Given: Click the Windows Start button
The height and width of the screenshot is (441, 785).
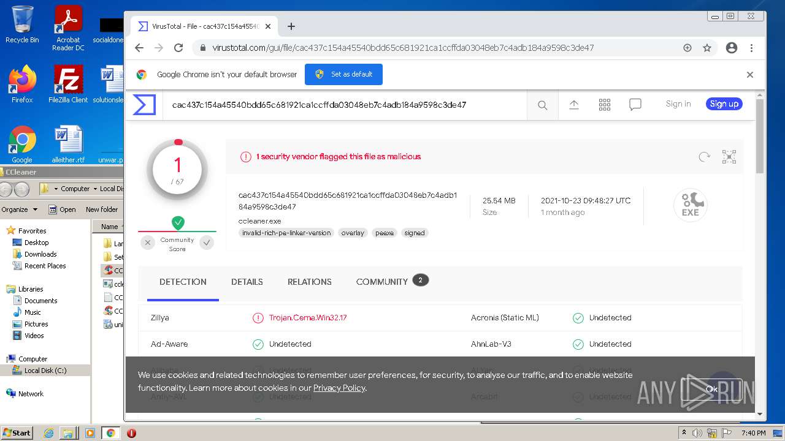Looking at the screenshot, I should [17, 433].
